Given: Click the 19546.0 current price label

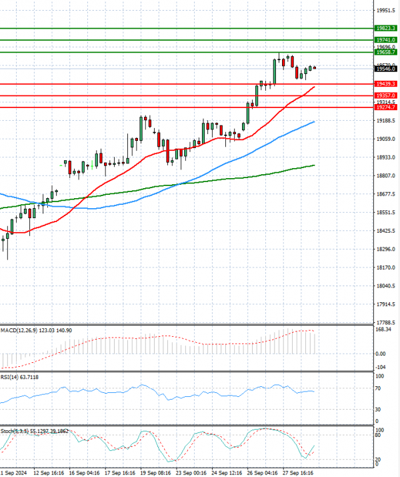Looking at the screenshot, I should coord(386,69).
